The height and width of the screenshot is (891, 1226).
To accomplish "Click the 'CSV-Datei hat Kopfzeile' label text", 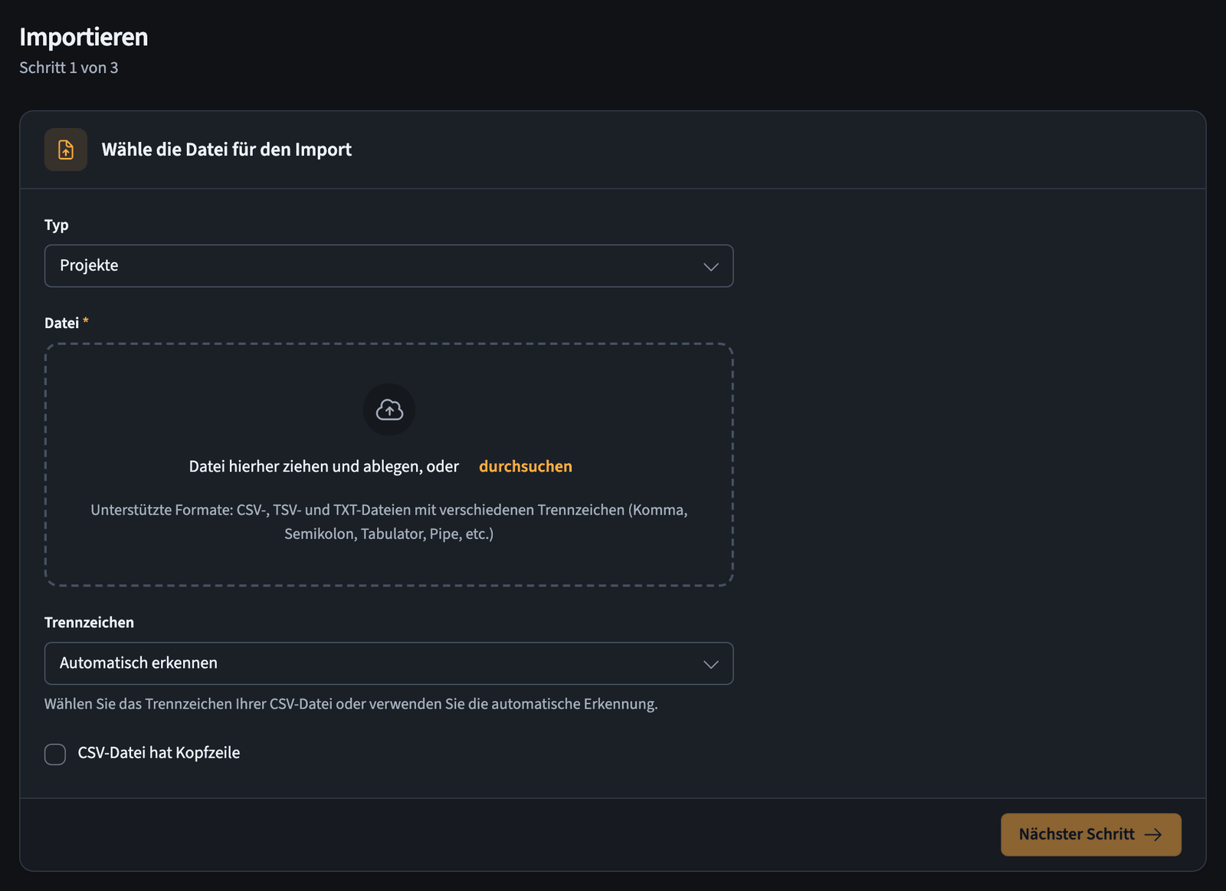I will point(159,753).
